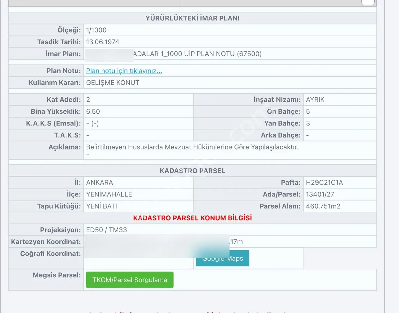399x313 pixels.
Task: Click the 'Megsis Parsel:' label
Action: tap(57, 275)
